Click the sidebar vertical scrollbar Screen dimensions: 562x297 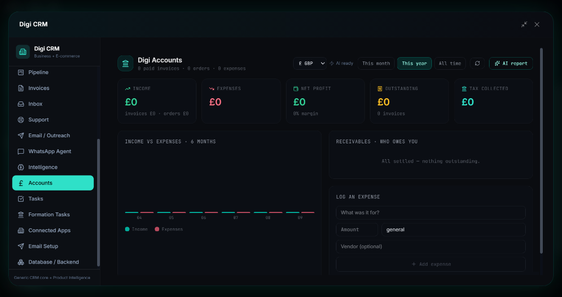99,203
